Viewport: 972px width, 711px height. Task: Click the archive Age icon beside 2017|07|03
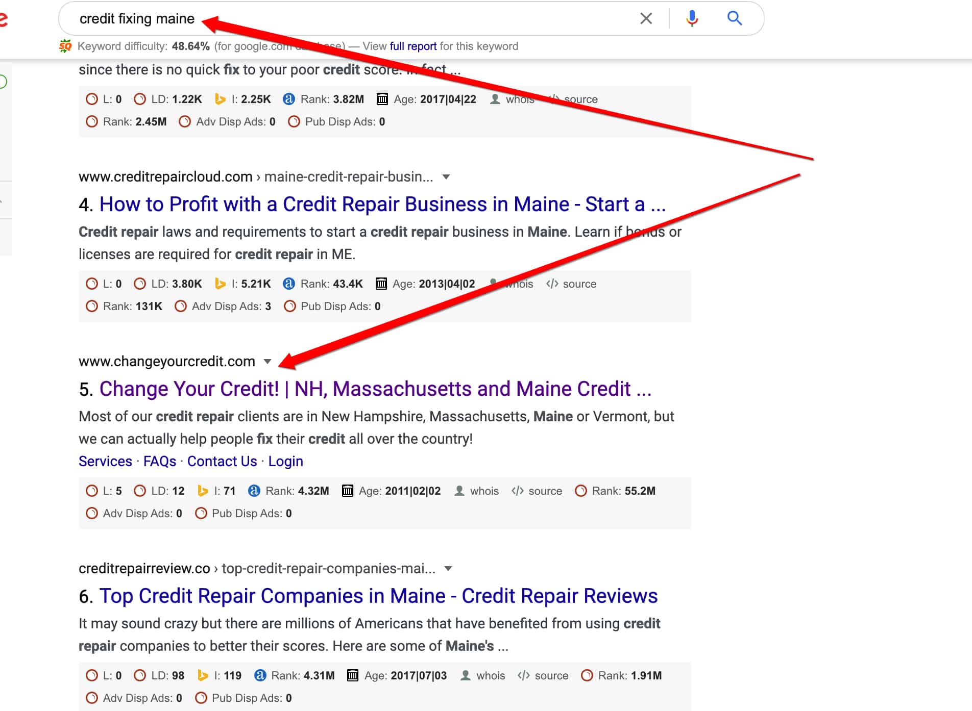(x=352, y=676)
